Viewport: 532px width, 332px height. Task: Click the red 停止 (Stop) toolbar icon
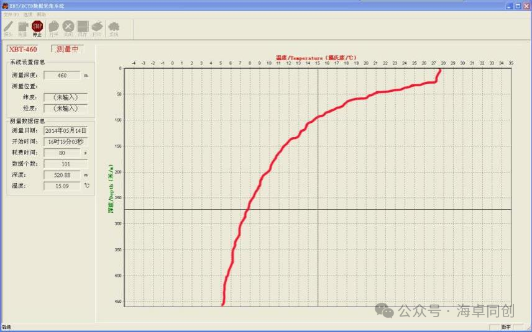point(37,27)
